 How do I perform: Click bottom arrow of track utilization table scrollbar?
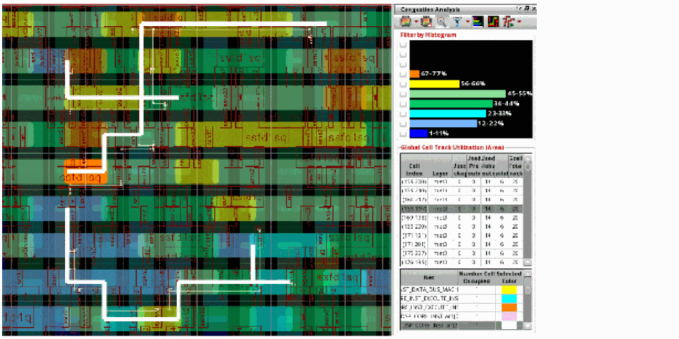(527, 262)
